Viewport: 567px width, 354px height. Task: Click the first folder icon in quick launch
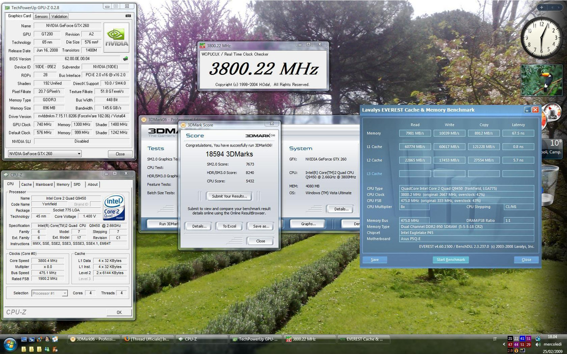click(24, 350)
